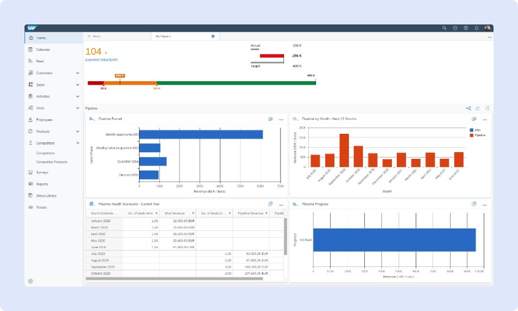Open Pipeline Progress pop-out icon
This screenshot has height=311, width=518.
coord(474,204)
